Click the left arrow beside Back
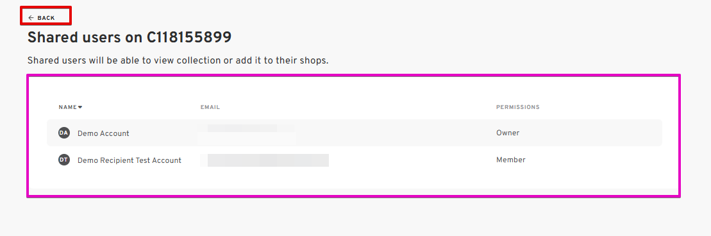Screen dimensions: 711x236 coord(31,18)
